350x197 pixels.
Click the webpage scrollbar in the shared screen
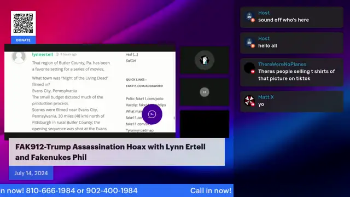point(174,118)
